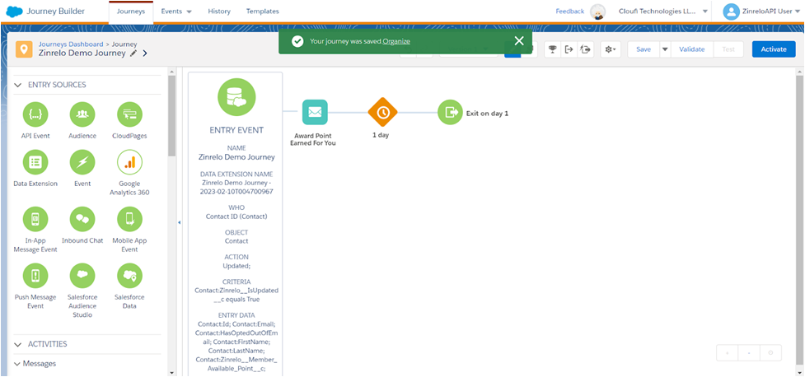The image size is (805, 377).
Task: Click the left panel scrollbar
Action: point(172,116)
